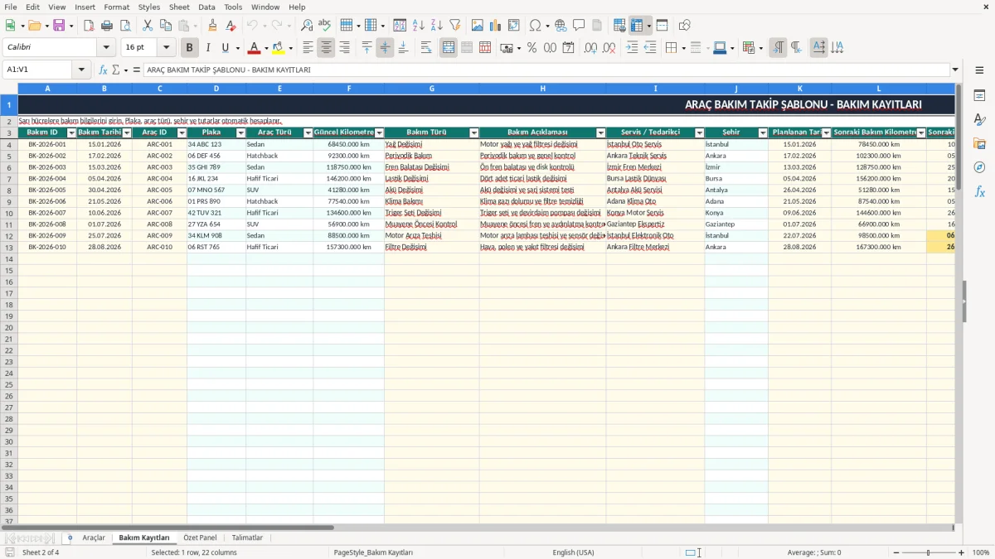Insert a hyperlink
The height and width of the screenshot is (559, 995).
[561, 26]
